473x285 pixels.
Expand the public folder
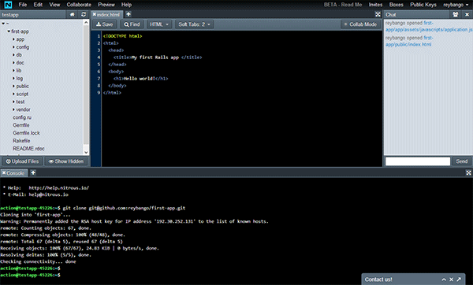point(13,86)
